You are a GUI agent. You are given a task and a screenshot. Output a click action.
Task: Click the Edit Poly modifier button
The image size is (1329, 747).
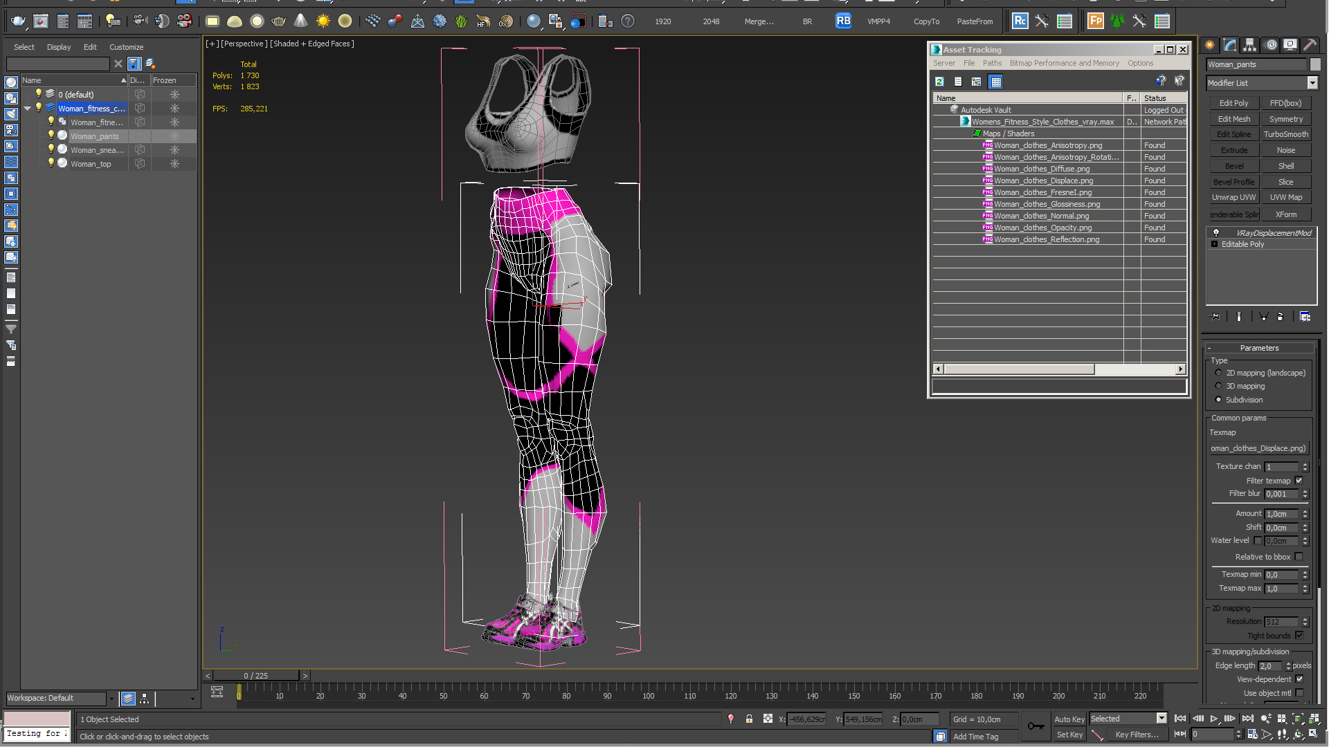coord(1233,103)
